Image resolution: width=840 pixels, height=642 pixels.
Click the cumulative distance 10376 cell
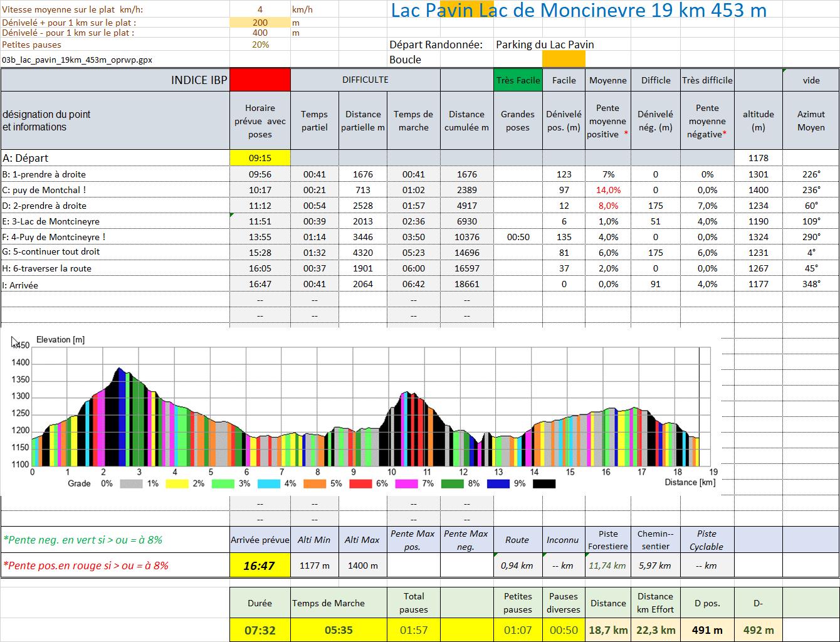pyautogui.click(x=466, y=237)
